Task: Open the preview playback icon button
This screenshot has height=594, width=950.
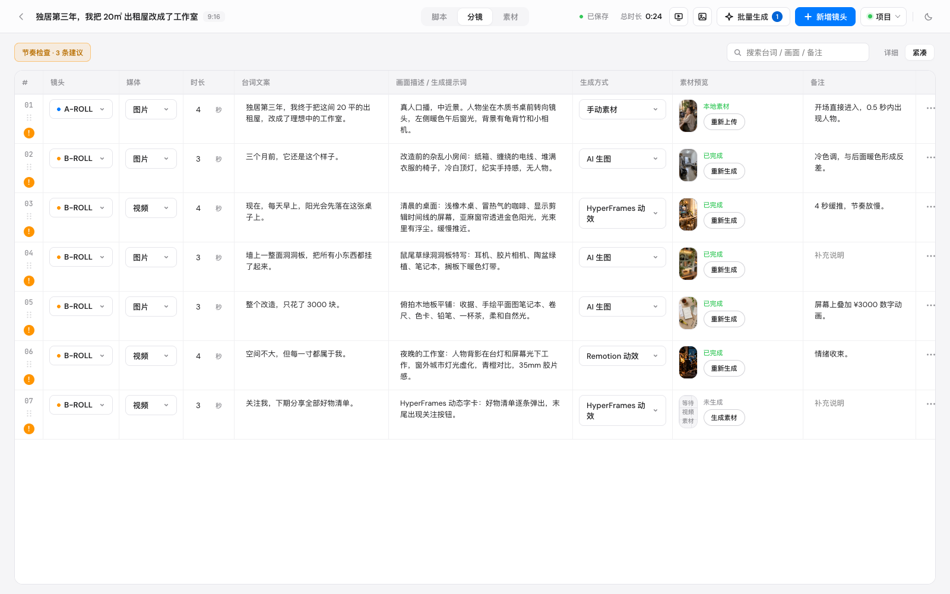Action: [679, 17]
